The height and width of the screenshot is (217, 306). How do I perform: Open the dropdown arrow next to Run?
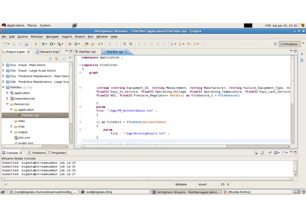coord(55,44)
